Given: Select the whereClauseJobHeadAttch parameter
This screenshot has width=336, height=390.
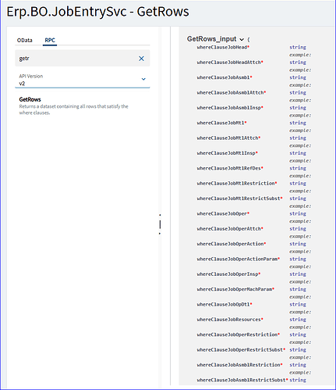Looking at the screenshot, I should click(x=229, y=63).
